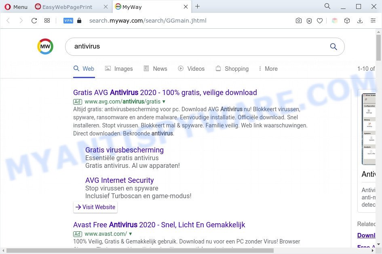Open the downloads panel

(x=360, y=21)
